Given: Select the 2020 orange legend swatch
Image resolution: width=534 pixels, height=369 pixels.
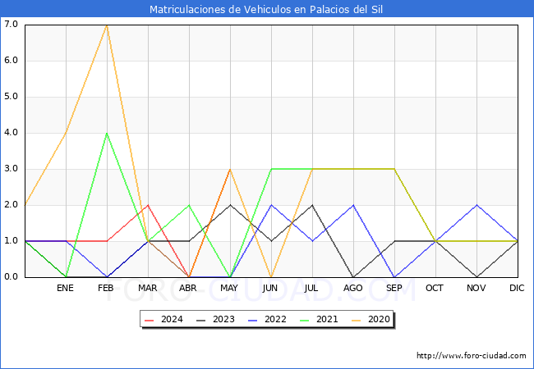Looking at the screenshot, I should coord(357,320).
